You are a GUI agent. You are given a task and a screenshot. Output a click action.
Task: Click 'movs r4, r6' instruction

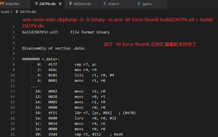click(90, 124)
